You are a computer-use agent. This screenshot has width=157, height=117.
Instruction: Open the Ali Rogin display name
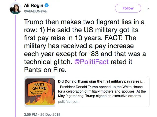pyautogui.click(x=33, y=6)
